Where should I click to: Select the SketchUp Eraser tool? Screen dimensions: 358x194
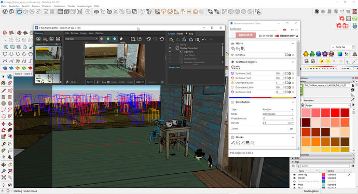pyautogui.click(x=10, y=83)
